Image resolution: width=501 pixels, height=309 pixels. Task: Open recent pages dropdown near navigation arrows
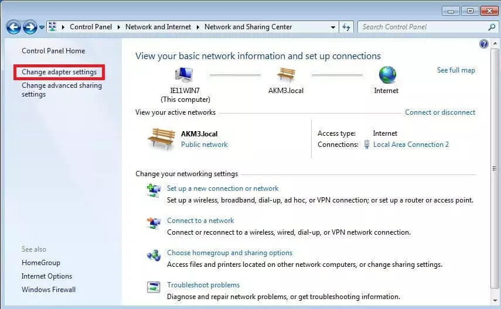[x=42, y=28]
